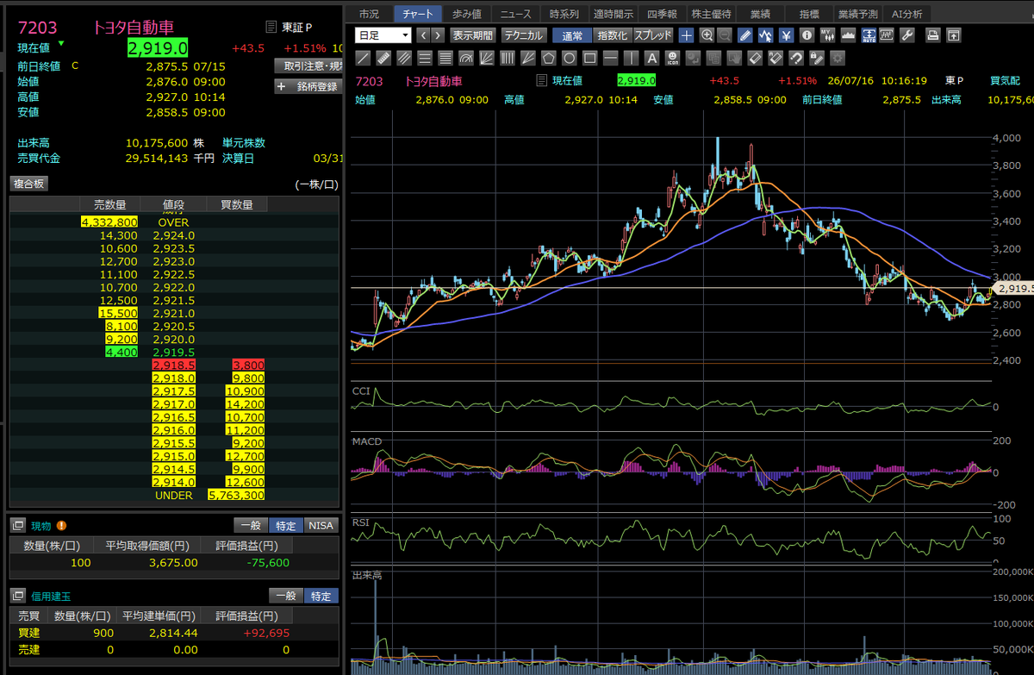Open the stock detail icon beside 東証P
This screenshot has width=1034, height=675.
click(271, 28)
